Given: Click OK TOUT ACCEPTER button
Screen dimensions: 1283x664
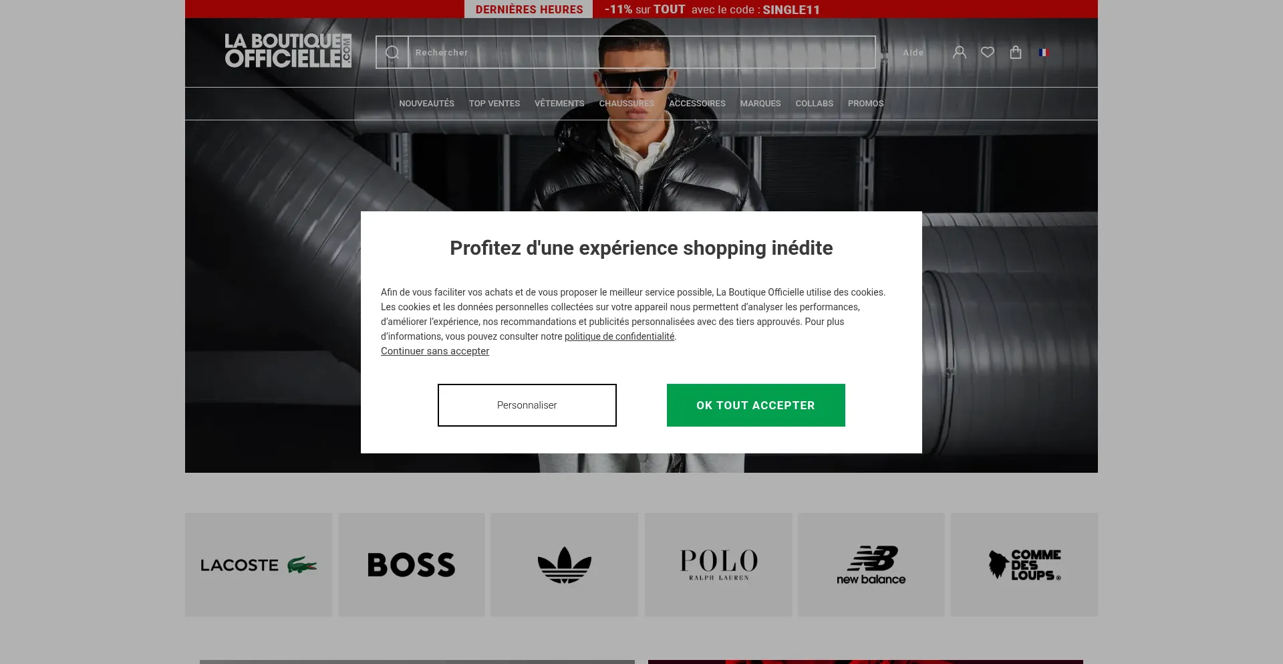Looking at the screenshot, I should coord(756,405).
